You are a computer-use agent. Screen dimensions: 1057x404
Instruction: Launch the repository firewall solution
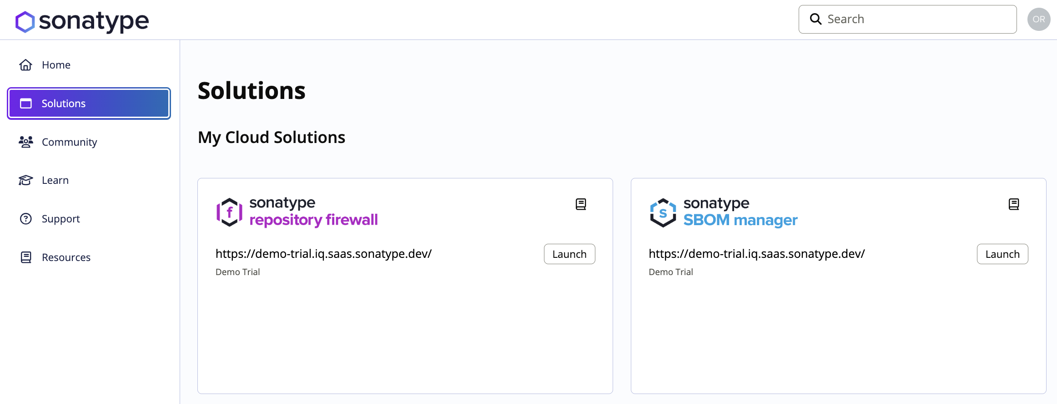(x=569, y=254)
